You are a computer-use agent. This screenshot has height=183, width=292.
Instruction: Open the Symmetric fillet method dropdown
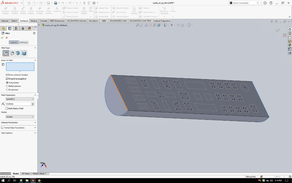20,99
